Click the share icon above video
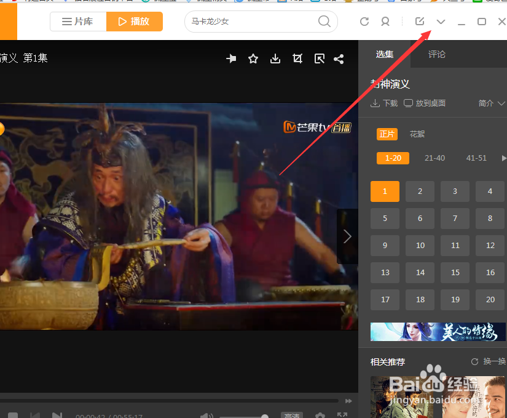Viewport: 507px width, 418px height. pos(339,59)
